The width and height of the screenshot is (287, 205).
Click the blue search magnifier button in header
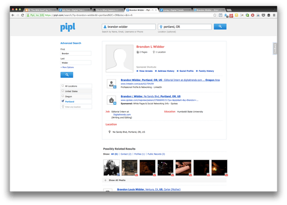[x=220, y=27]
